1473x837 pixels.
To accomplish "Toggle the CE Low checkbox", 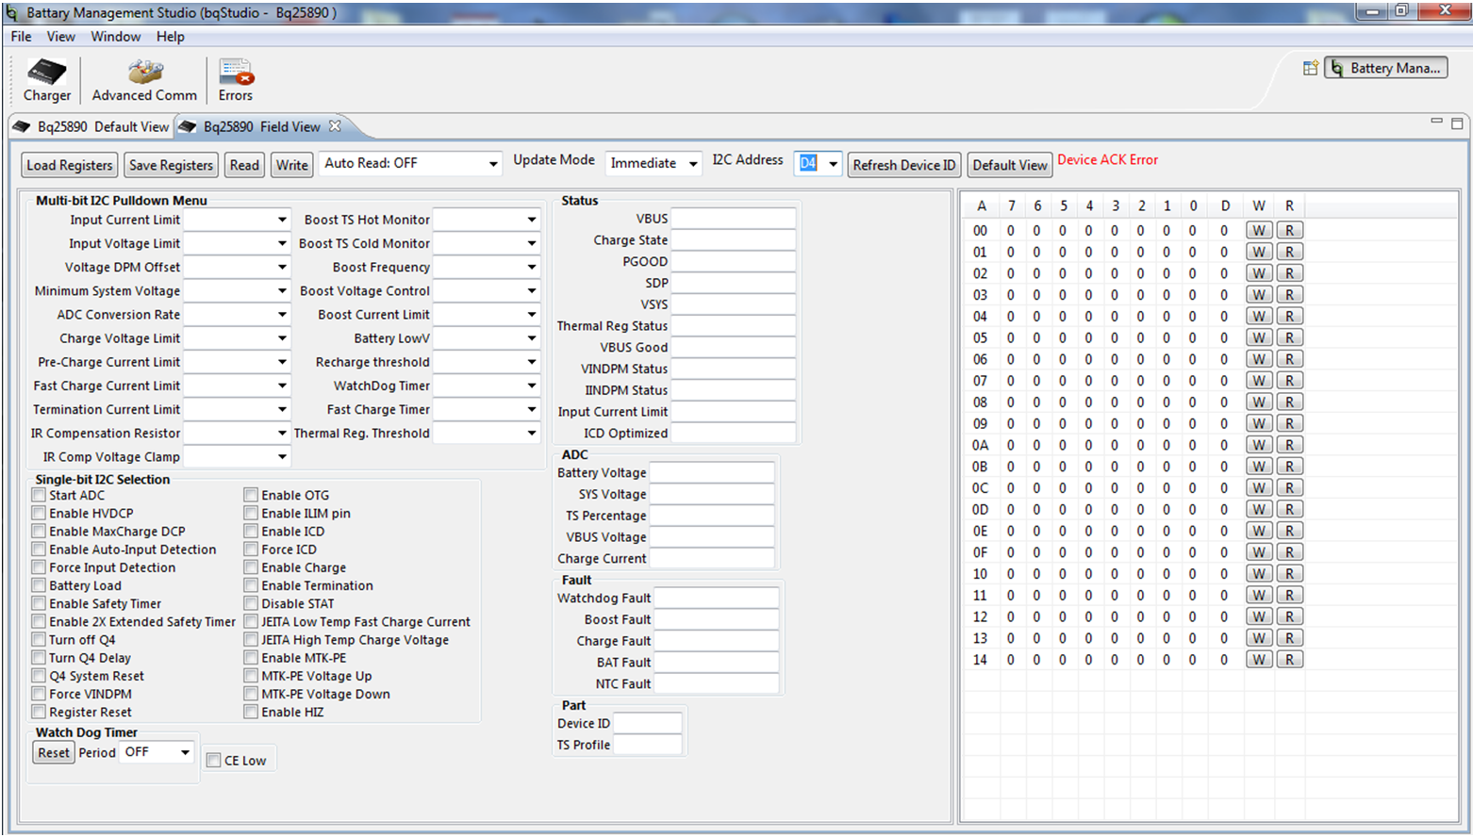I will click(x=214, y=759).
